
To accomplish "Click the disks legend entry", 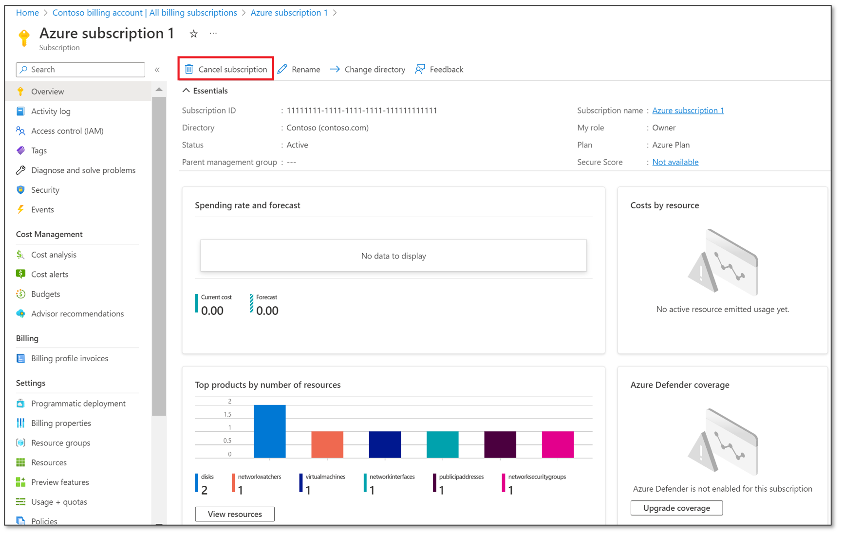I will coord(205,484).
